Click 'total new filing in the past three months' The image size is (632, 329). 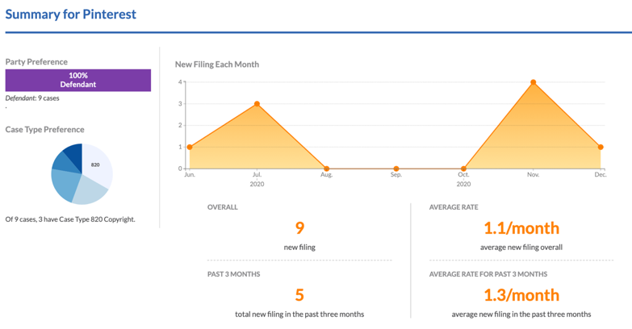pyautogui.click(x=299, y=314)
